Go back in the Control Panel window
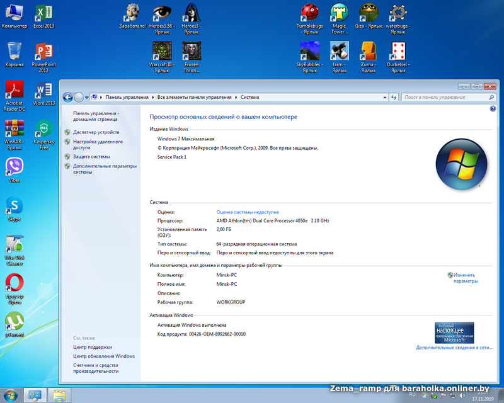Viewport: 504px width, 403px height. point(68,97)
